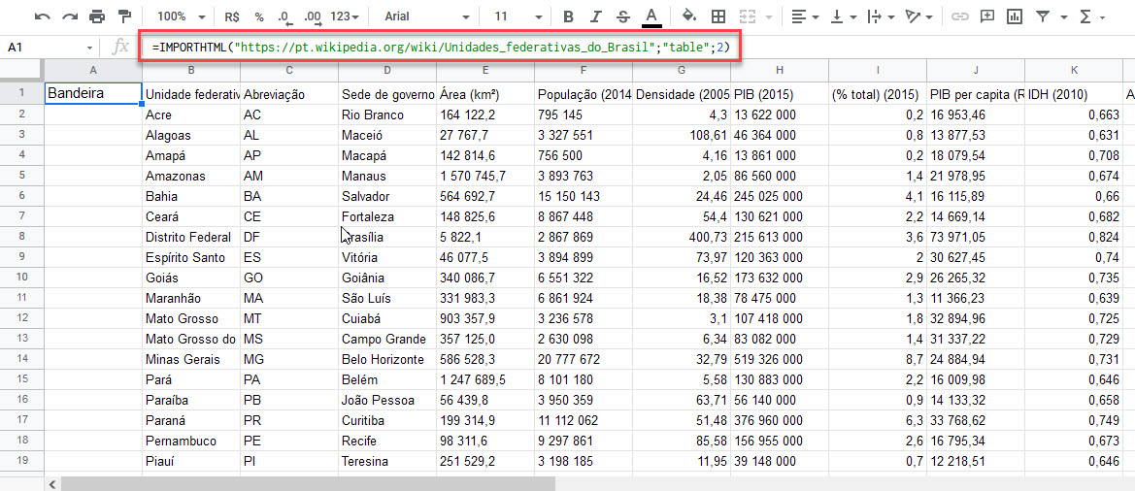Increase decimal places icon

click(x=313, y=16)
